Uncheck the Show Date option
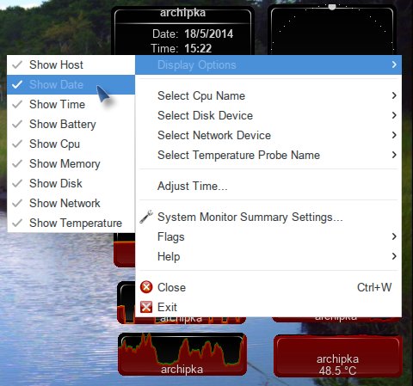The width and height of the screenshot is (413, 386). point(71,84)
